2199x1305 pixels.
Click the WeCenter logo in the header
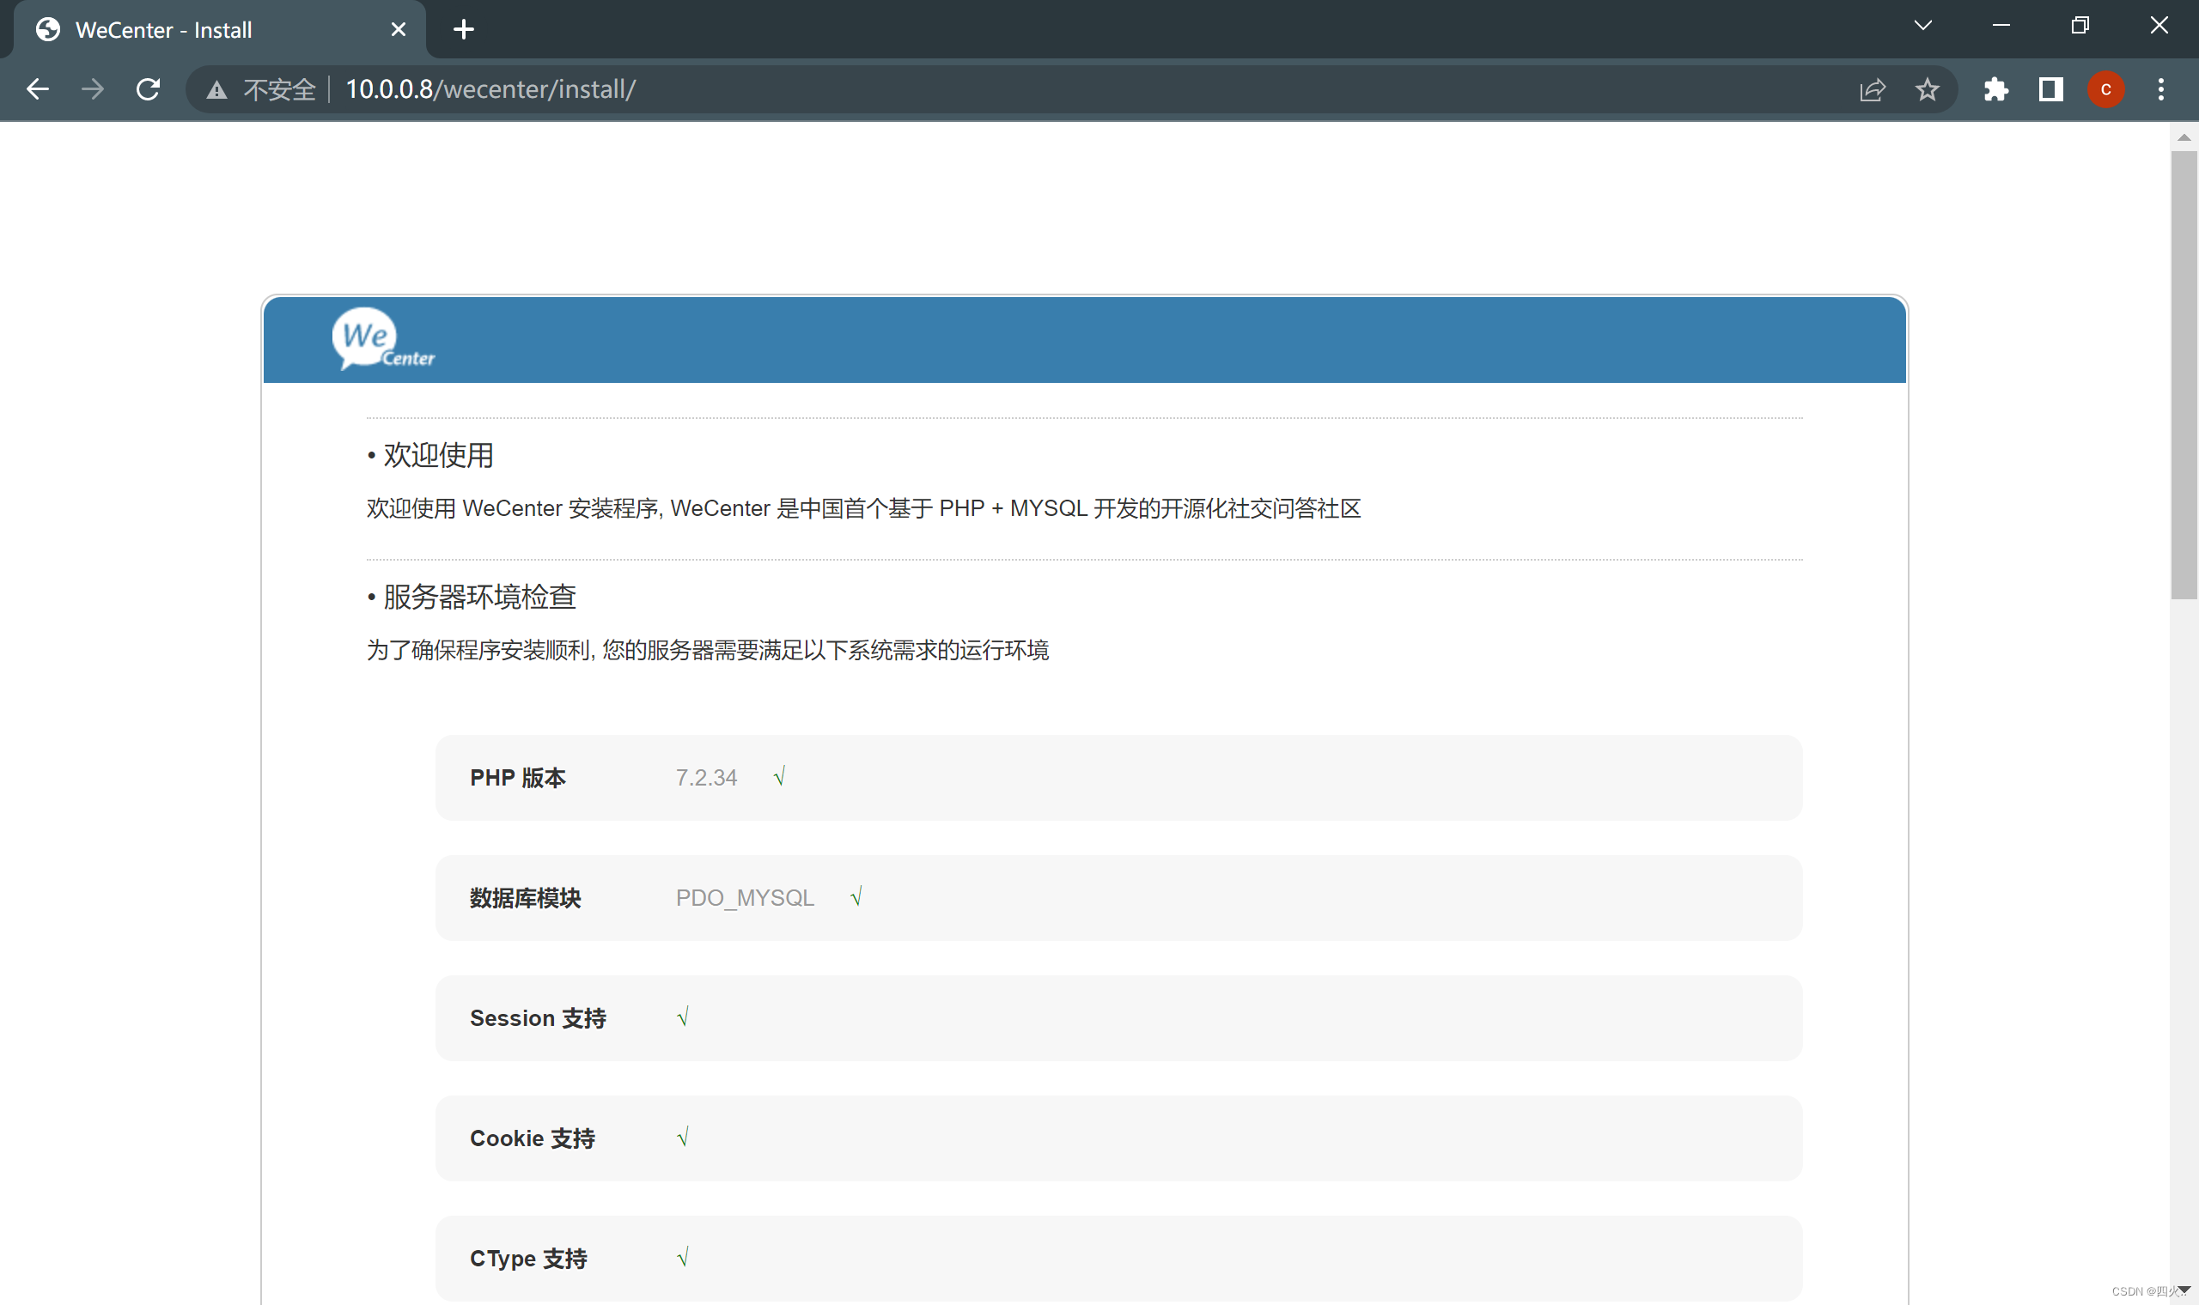[x=382, y=341]
